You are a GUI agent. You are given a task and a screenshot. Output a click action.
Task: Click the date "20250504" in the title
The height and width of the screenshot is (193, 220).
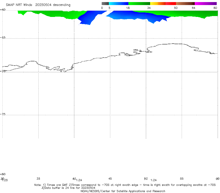tap(43, 5)
